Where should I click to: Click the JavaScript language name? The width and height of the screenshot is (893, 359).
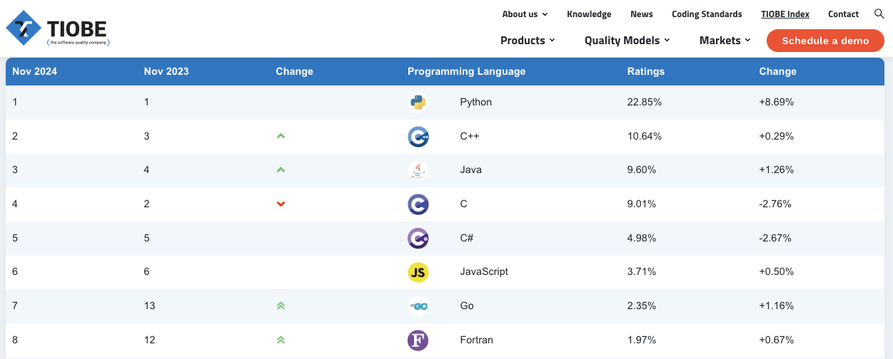(484, 271)
